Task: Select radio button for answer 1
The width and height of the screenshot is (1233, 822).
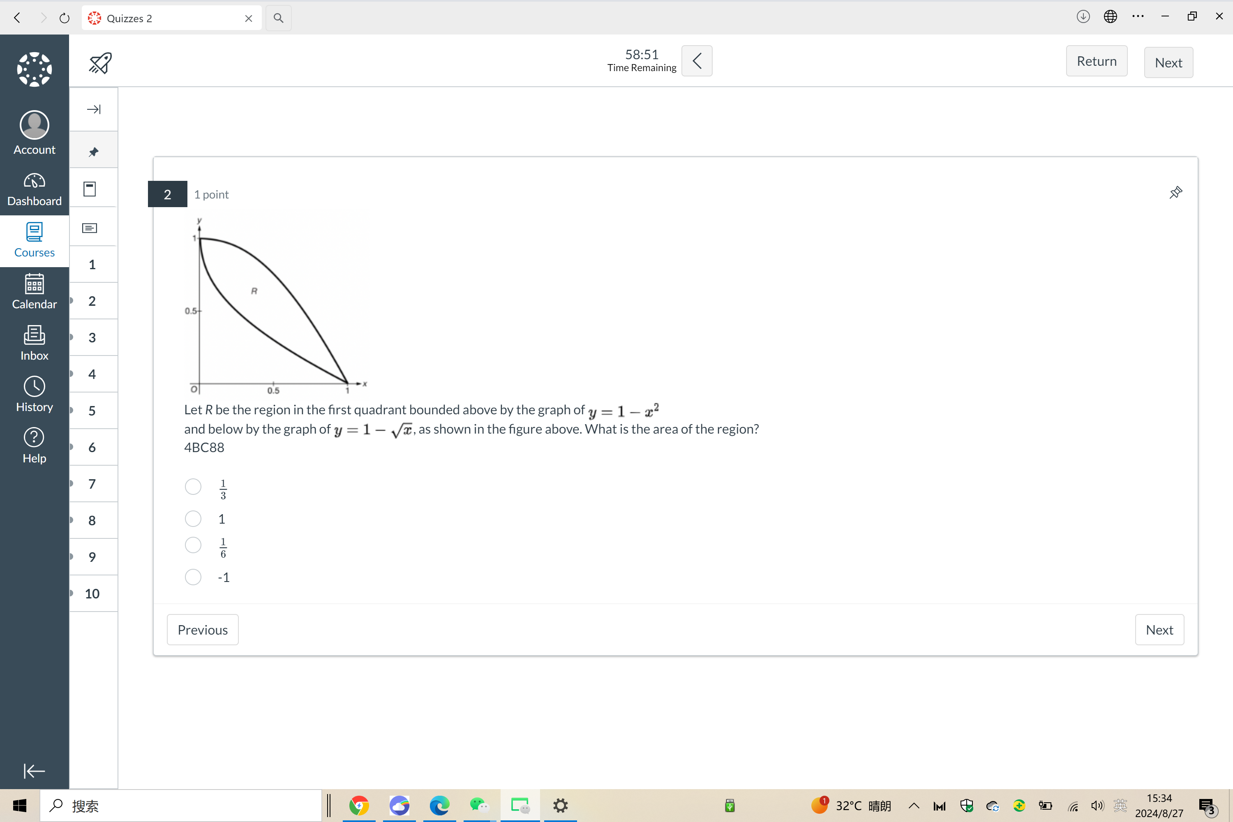Action: click(194, 519)
